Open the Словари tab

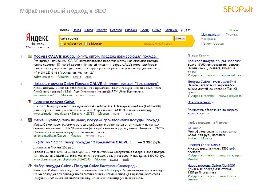[131, 30]
